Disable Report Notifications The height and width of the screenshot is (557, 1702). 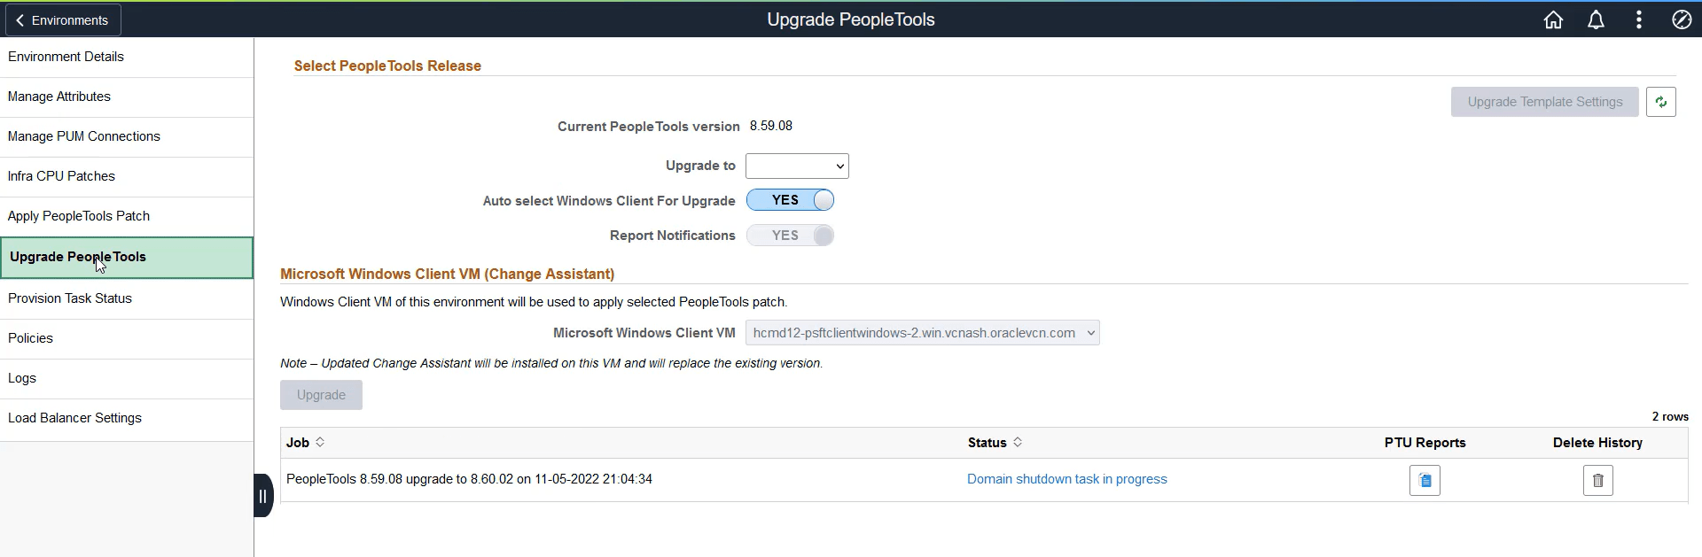pos(789,236)
